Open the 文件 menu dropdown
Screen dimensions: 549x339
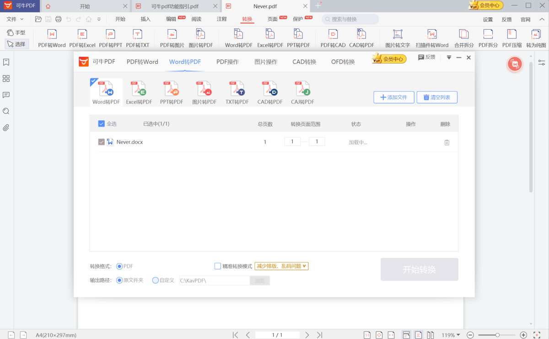click(15, 19)
